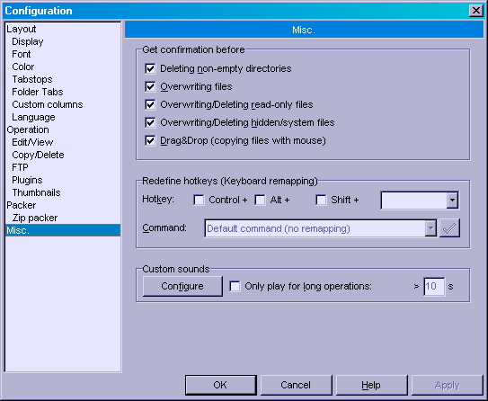Select Zip packer in the tree

(x=35, y=218)
